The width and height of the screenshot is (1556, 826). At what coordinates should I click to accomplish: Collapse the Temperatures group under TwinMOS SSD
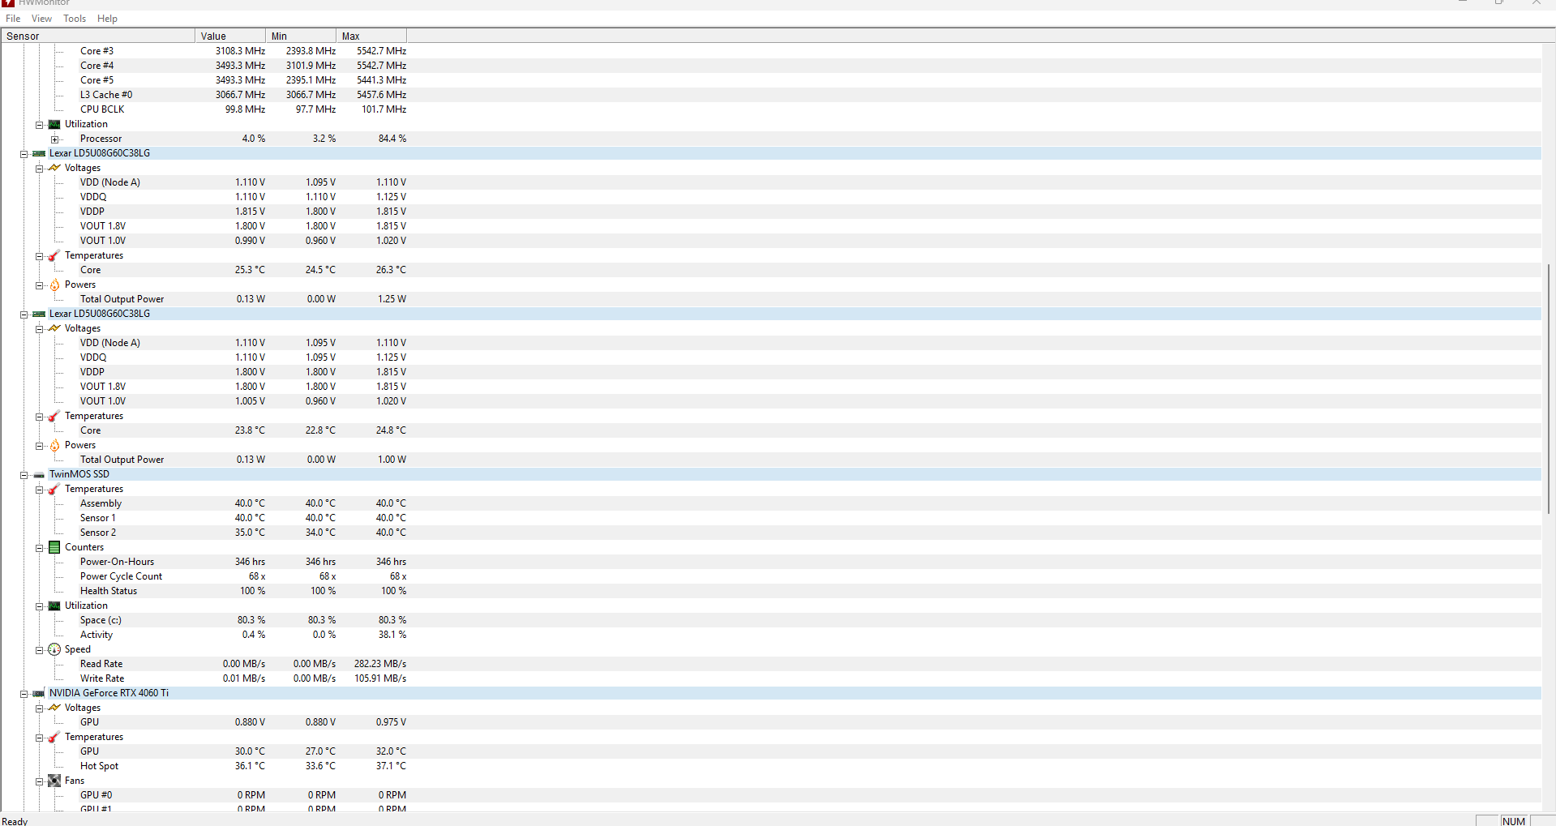pos(39,490)
